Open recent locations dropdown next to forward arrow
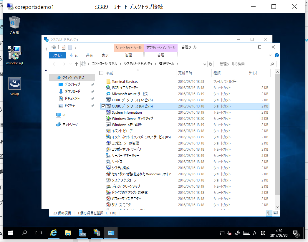308x242 pixels. pos(70,64)
